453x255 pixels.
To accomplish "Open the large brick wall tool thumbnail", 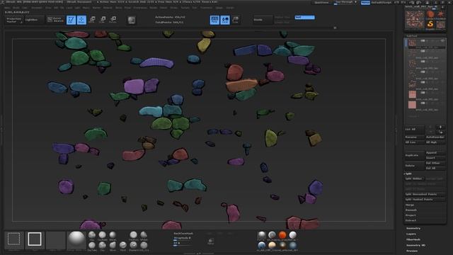I will (415, 19).
